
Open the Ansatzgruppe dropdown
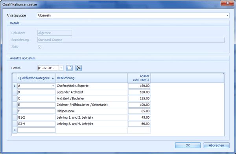227,15
